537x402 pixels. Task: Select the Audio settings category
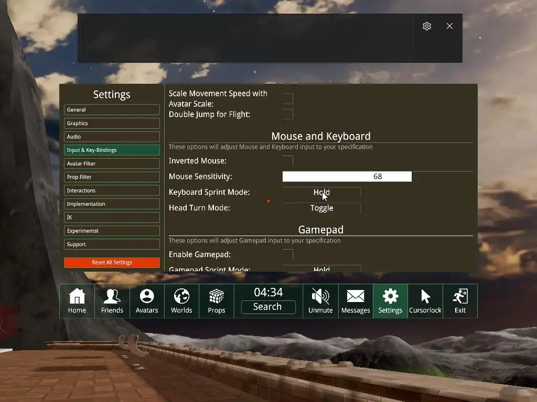(x=112, y=137)
